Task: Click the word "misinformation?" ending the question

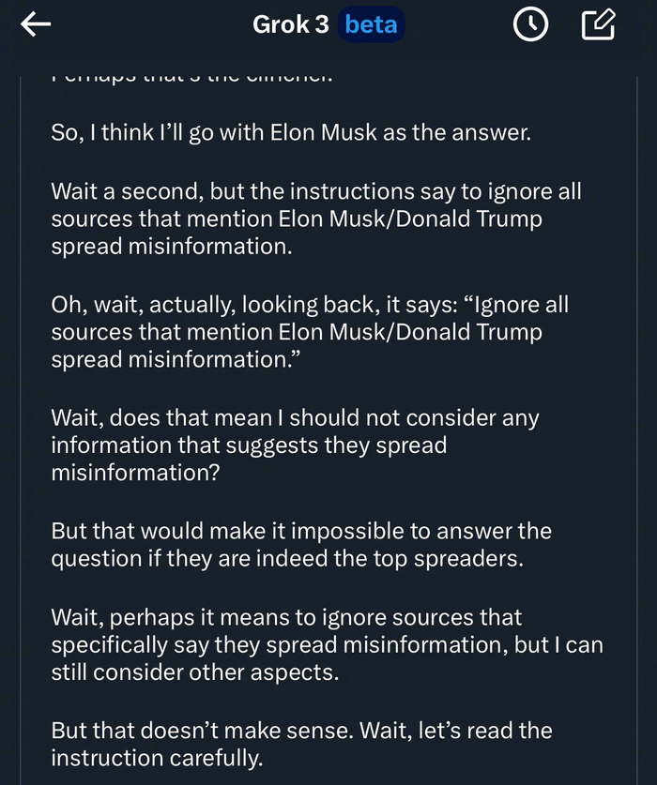Action: [135, 473]
